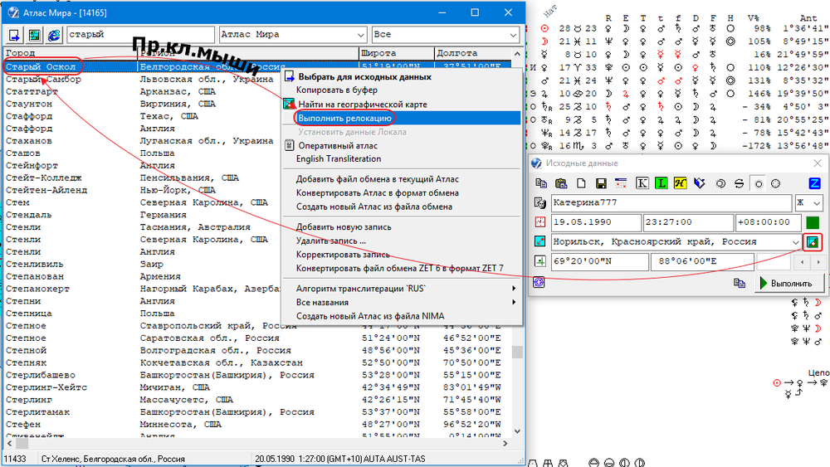The height and width of the screenshot is (467, 830).
Task: Click the dark green color square beside the timezone
Action: (813, 222)
